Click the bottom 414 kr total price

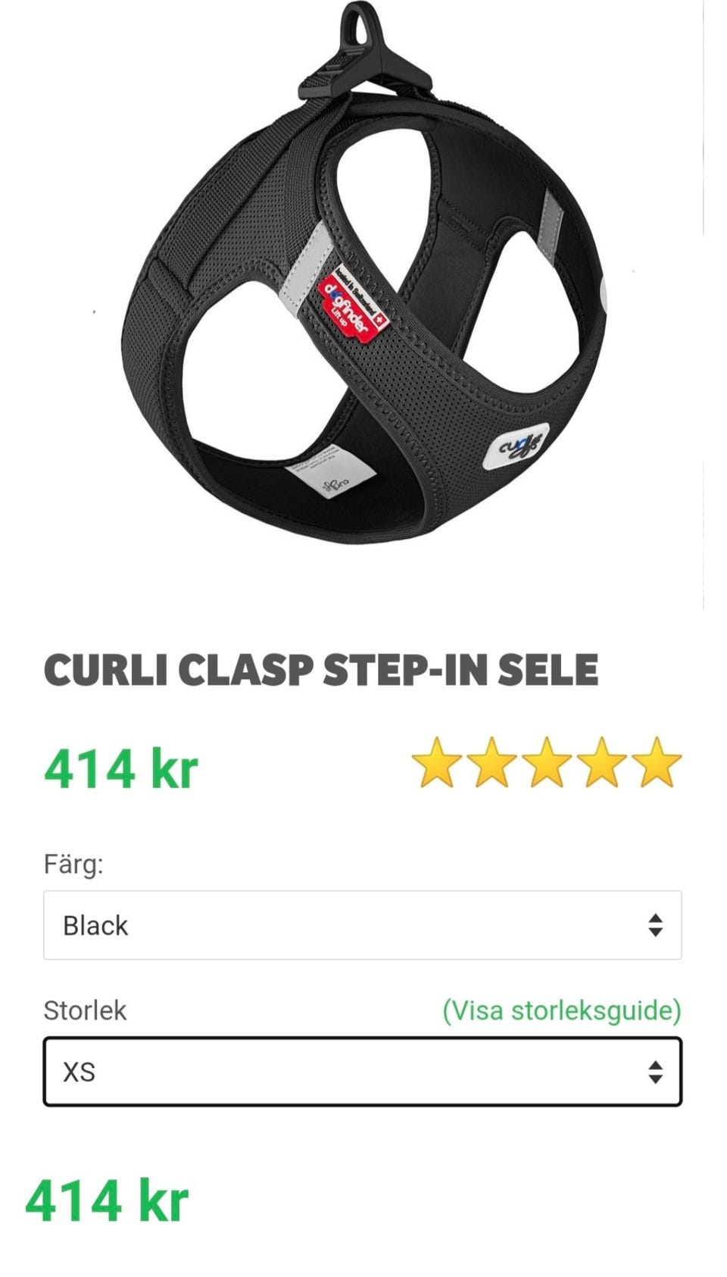pos(107,1200)
